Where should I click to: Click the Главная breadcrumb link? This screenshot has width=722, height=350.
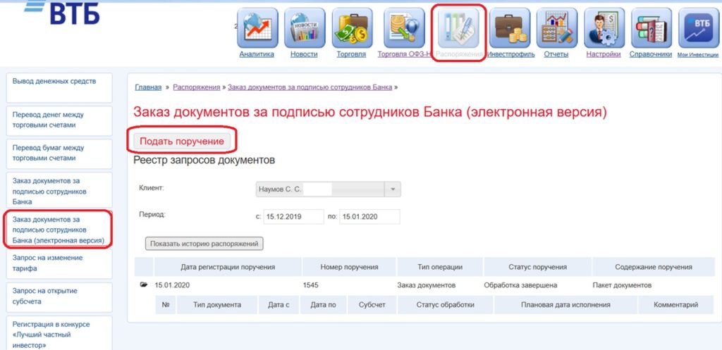(148, 87)
